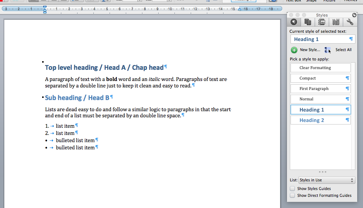Enable Show Direct Formatting Guides checkbox
This screenshot has width=363, height=208.
[x=293, y=195]
